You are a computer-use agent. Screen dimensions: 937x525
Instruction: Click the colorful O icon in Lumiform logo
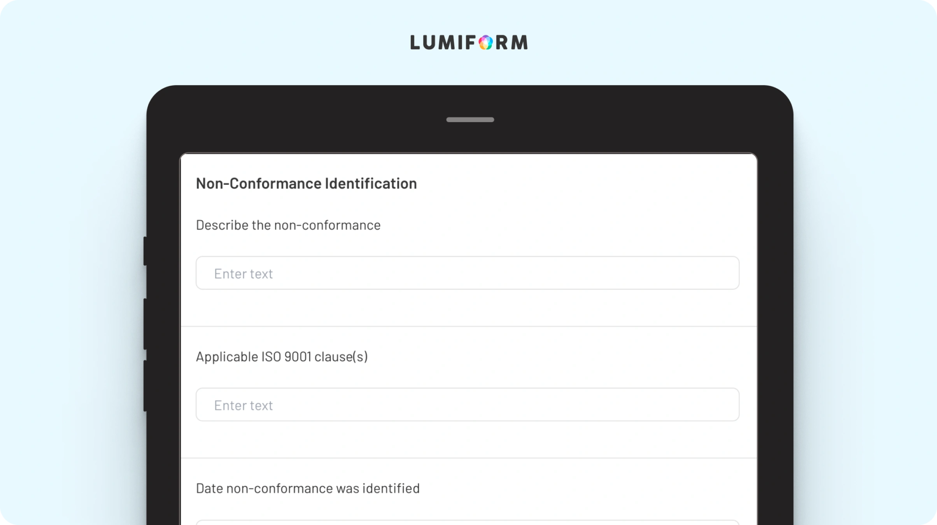485,43
